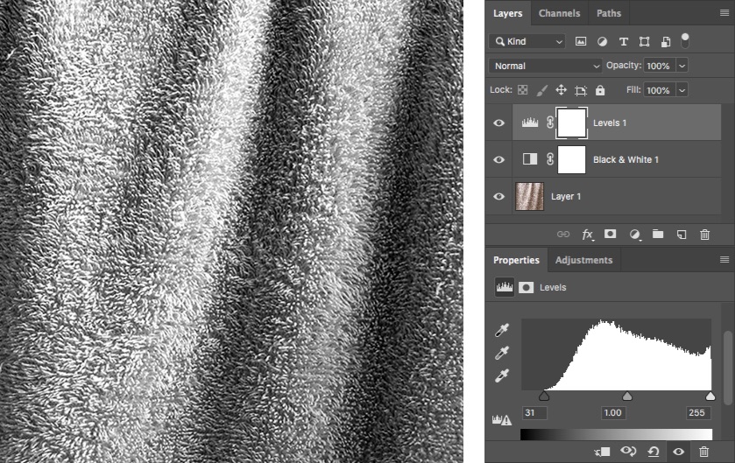Viewport: 735px width, 463px height.
Task: Lock all with the padlock icon
Action: (600, 90)
